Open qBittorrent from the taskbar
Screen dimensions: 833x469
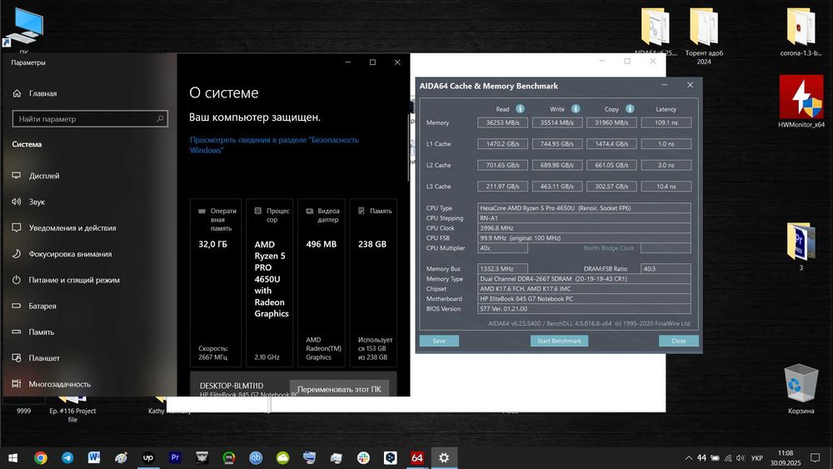click(x=256, y=458)
